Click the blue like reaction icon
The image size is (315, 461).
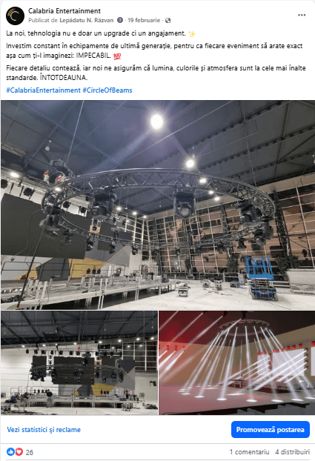(10, 451)
